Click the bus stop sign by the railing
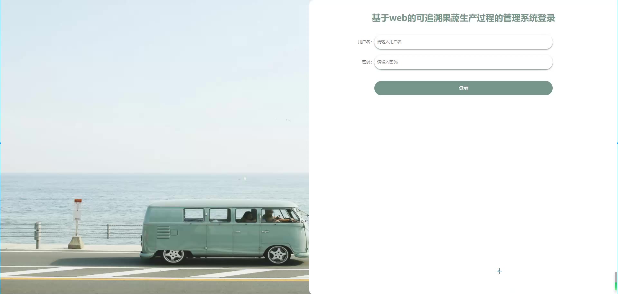 78,209
